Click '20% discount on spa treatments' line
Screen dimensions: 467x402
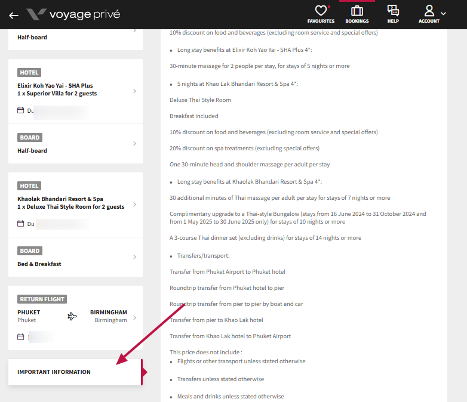244,148
